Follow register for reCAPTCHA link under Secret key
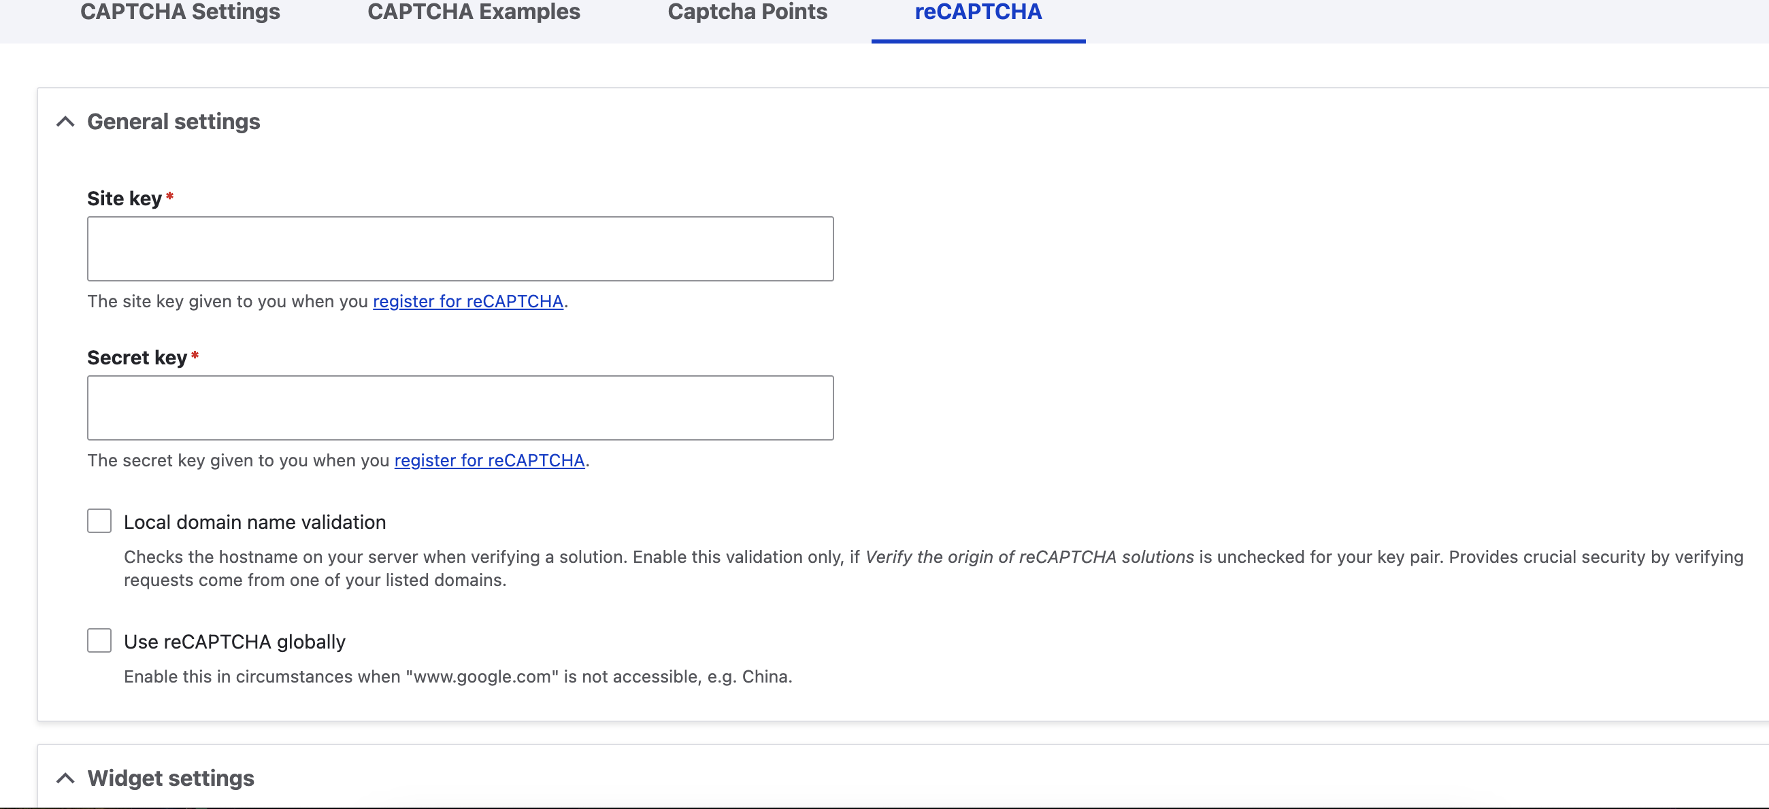This screenshot has height=809, width=1769. point(489,460)
